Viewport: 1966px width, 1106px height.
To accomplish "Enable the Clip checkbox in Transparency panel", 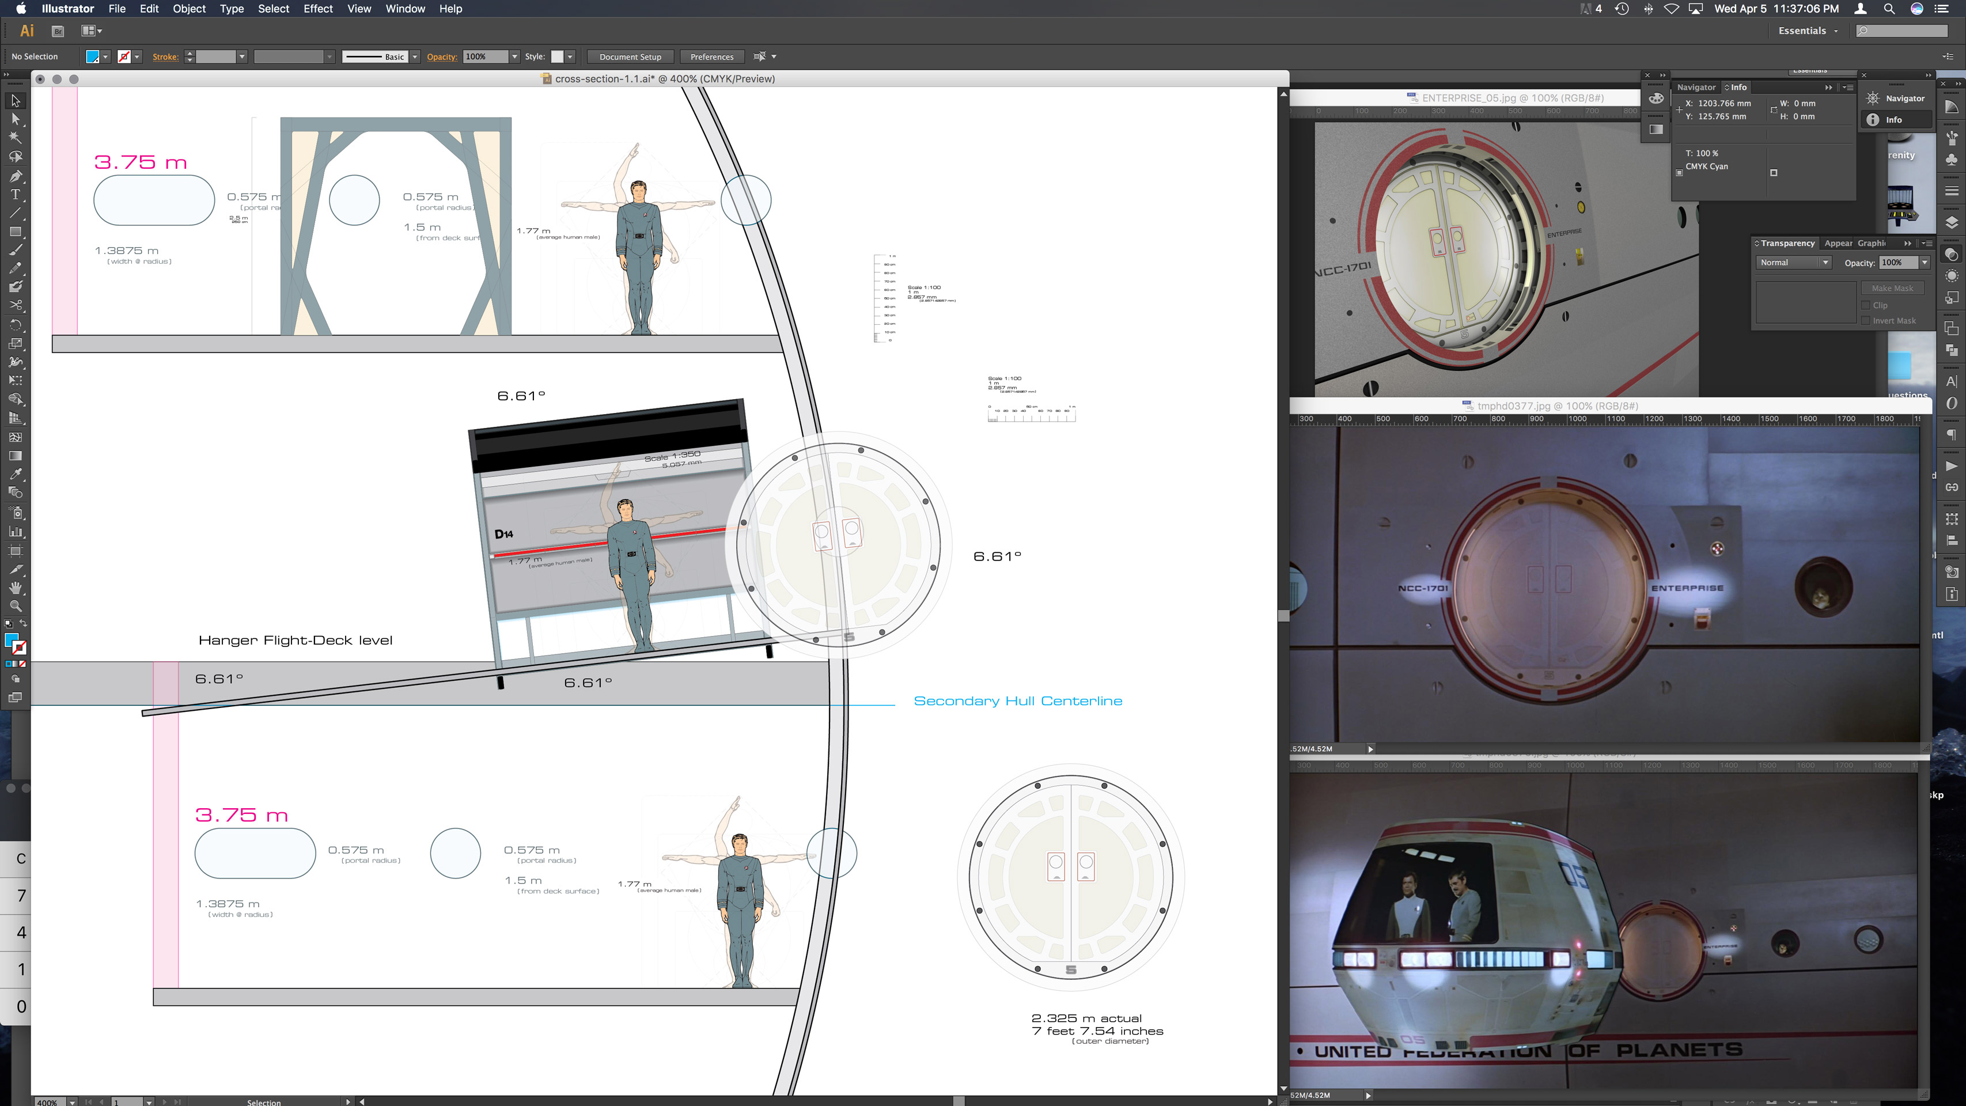I will point(1866,305).
